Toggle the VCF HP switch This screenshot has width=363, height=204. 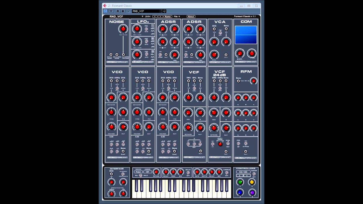[188, 144]
